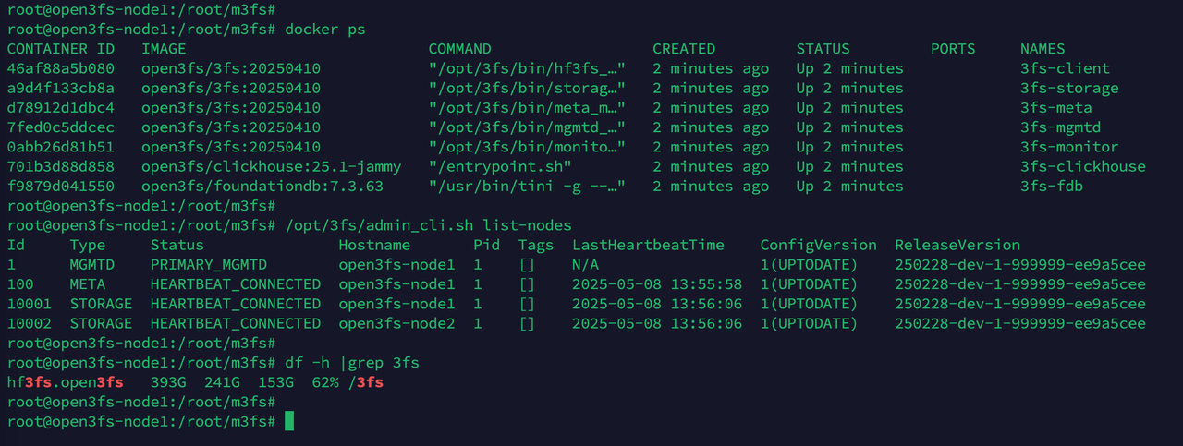Select the 3fs-clickhouse container name
This screenshot has width=1183, height=446.
coord(1083,167)
